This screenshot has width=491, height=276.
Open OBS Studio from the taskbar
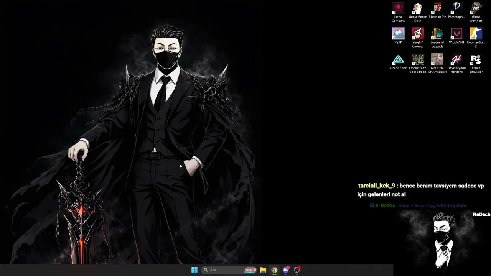tap(297, 270)
